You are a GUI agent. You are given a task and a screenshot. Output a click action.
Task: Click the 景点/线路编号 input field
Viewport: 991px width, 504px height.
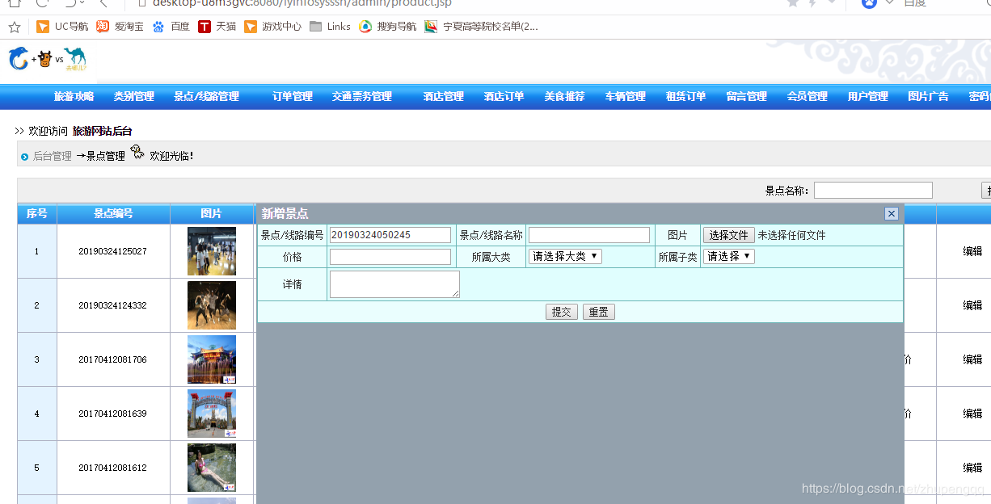[x=390, y=235]
